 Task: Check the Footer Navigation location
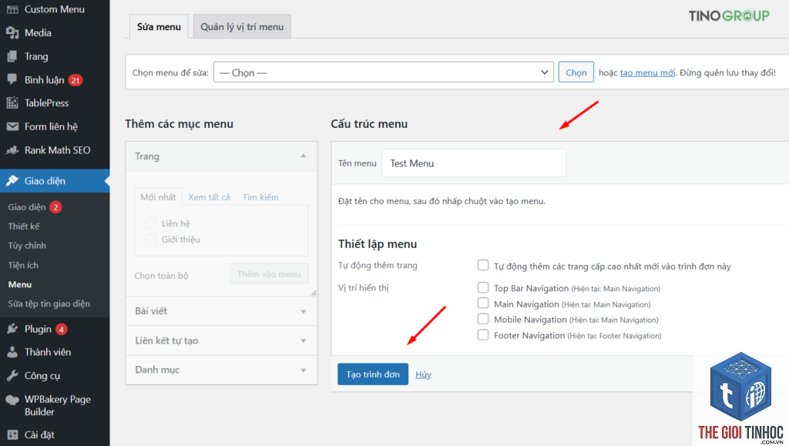click(483, 334)
